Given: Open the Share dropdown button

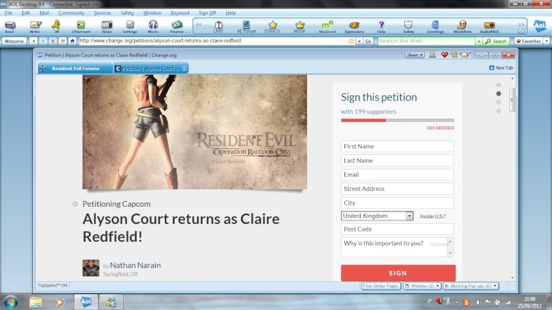Looking at the screenshot, I should [x=415, y=55].
